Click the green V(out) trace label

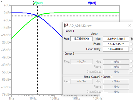pos(38,3)
